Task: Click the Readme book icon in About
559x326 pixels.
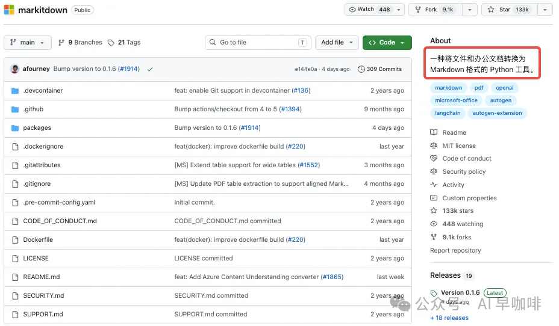Action: click(434, 132)
